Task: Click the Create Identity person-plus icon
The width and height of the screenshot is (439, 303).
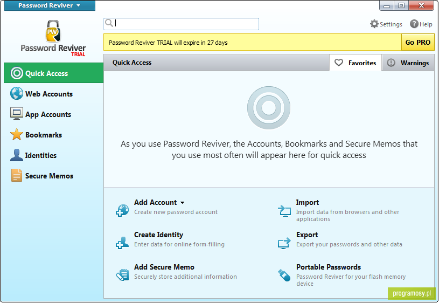Action: pos(122,243)
